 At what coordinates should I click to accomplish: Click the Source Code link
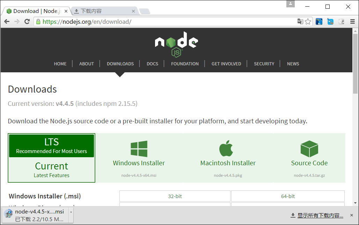tap(309, 163)
